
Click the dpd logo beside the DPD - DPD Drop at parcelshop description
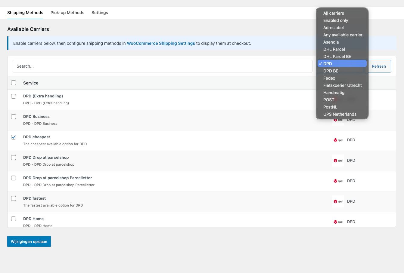[338, 161]
